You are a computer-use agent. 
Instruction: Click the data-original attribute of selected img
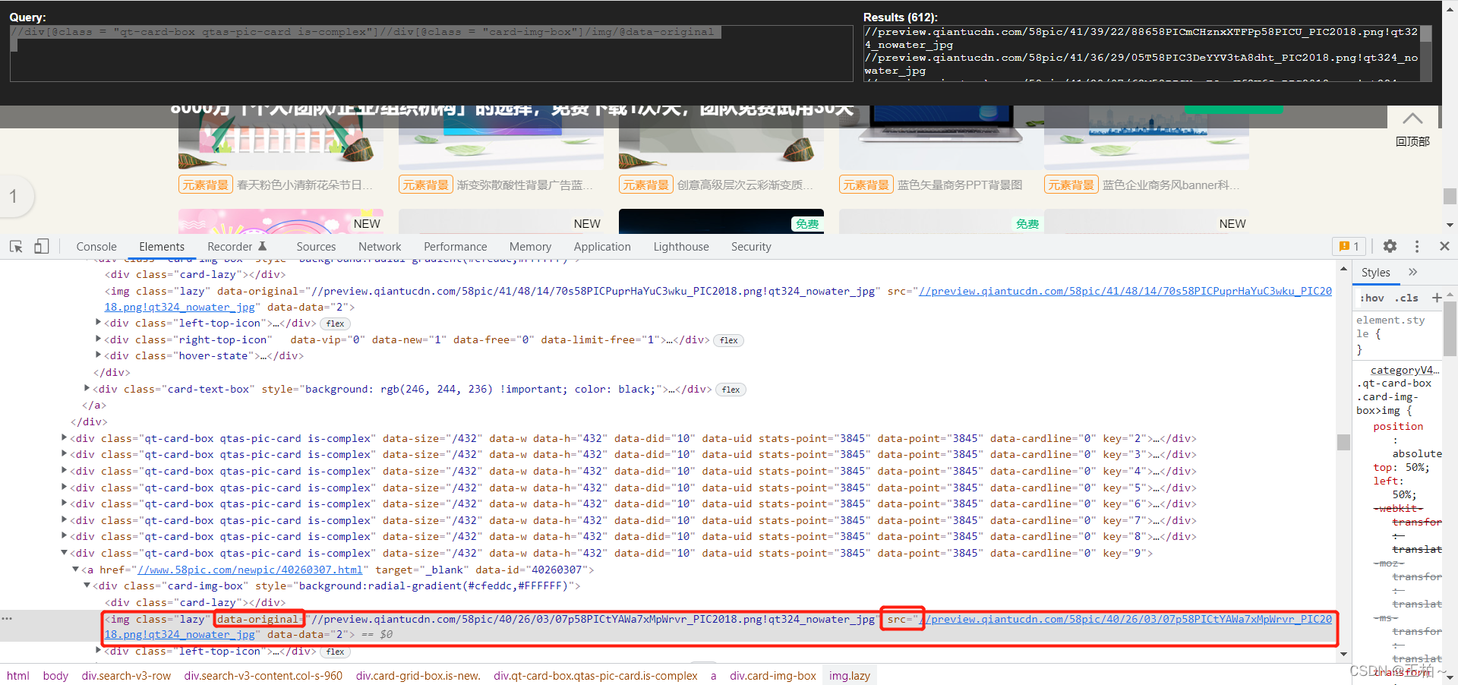pyautogui.click(x=258, y=619)
